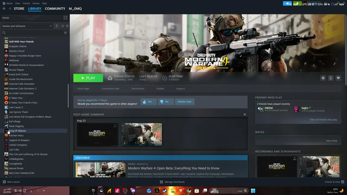Viewport: 347px width, 195px height.
Task: Open Discord from the taskbar
Action: click(x=133, y=191)
